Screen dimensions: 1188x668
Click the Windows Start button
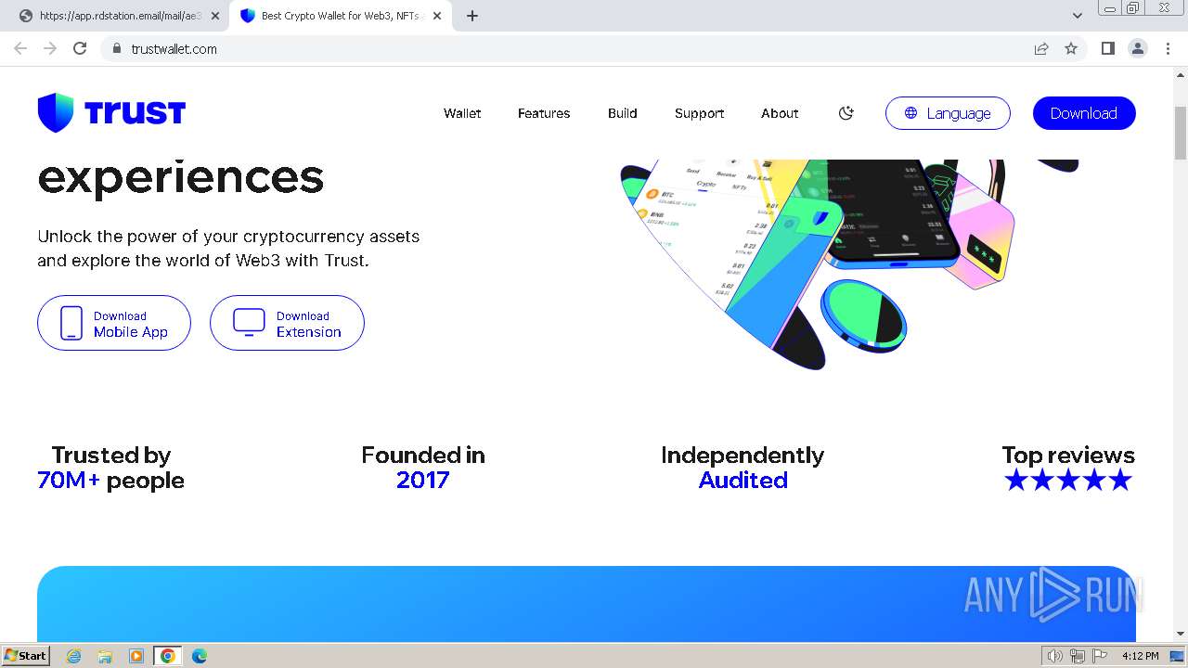(25, 655)
